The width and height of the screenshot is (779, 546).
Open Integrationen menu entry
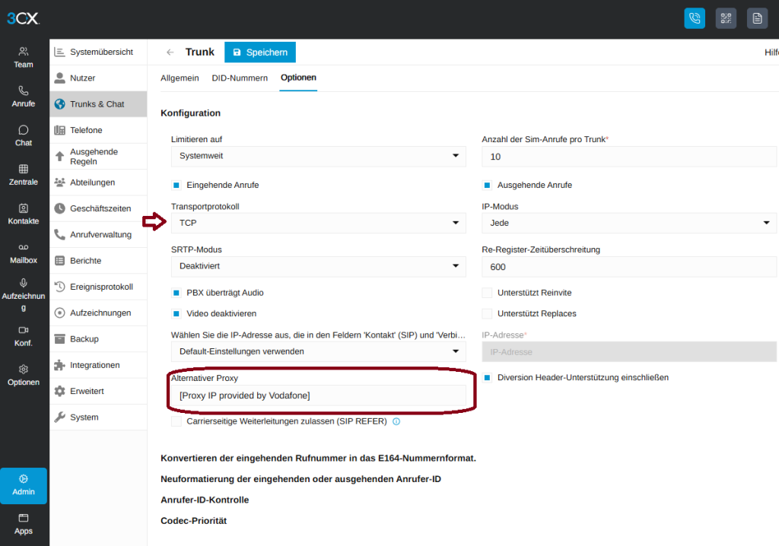point(98,365)
